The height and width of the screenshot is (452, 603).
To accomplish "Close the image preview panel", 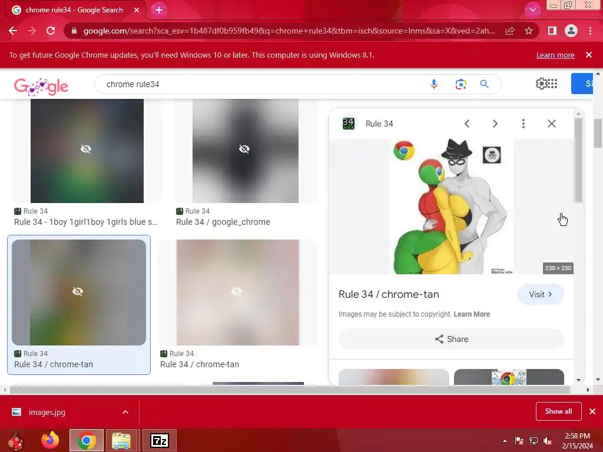I will 551,124.
